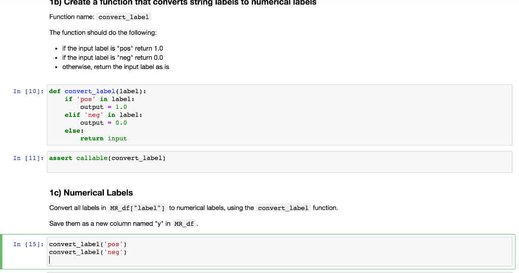Click 'def convert_label(label):' line

point(98,91)
